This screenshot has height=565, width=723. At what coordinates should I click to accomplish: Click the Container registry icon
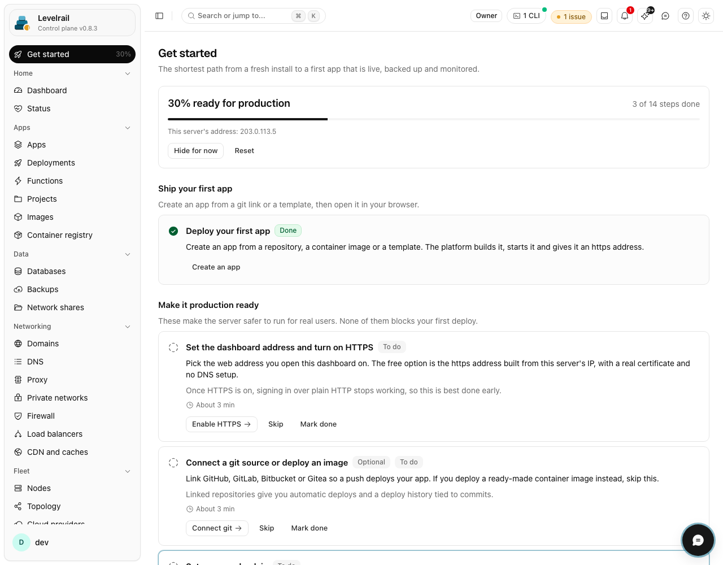pos(18,235)
